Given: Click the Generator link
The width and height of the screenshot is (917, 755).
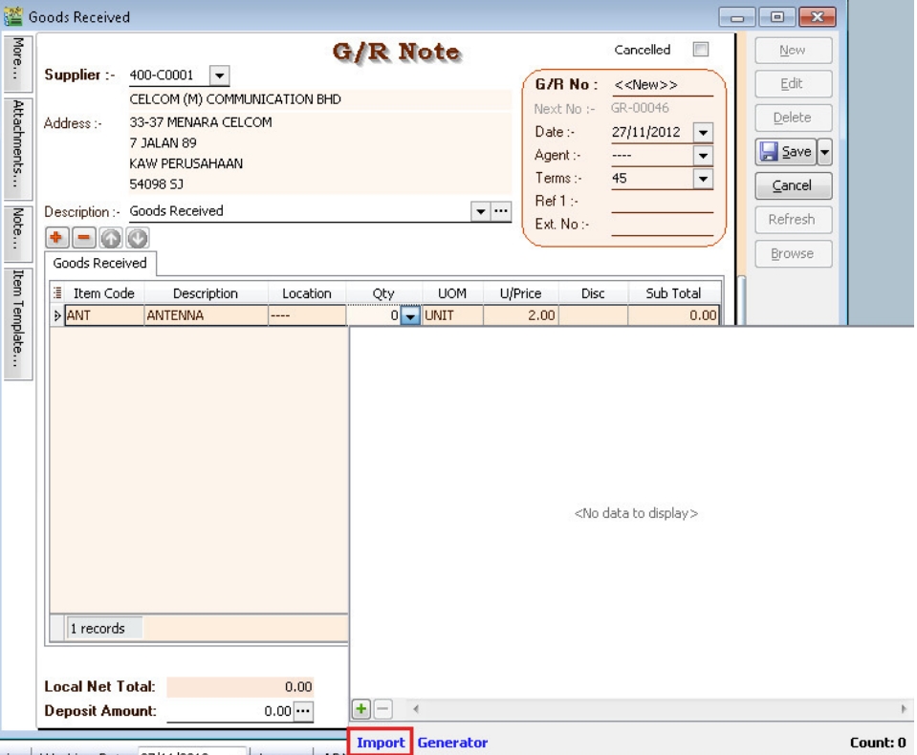Looking at the screenshot, I should [452, 743].
